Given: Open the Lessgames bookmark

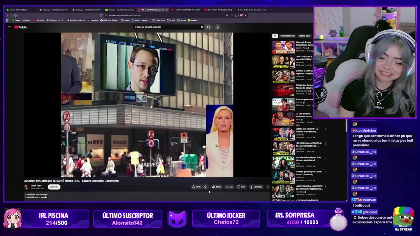Looking at the screenshot, I should click(x=93, y=20).
